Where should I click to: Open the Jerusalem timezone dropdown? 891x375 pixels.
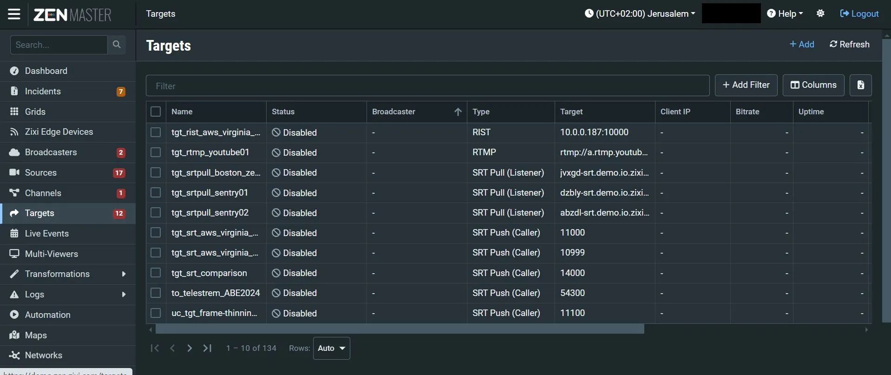[640, 13]
